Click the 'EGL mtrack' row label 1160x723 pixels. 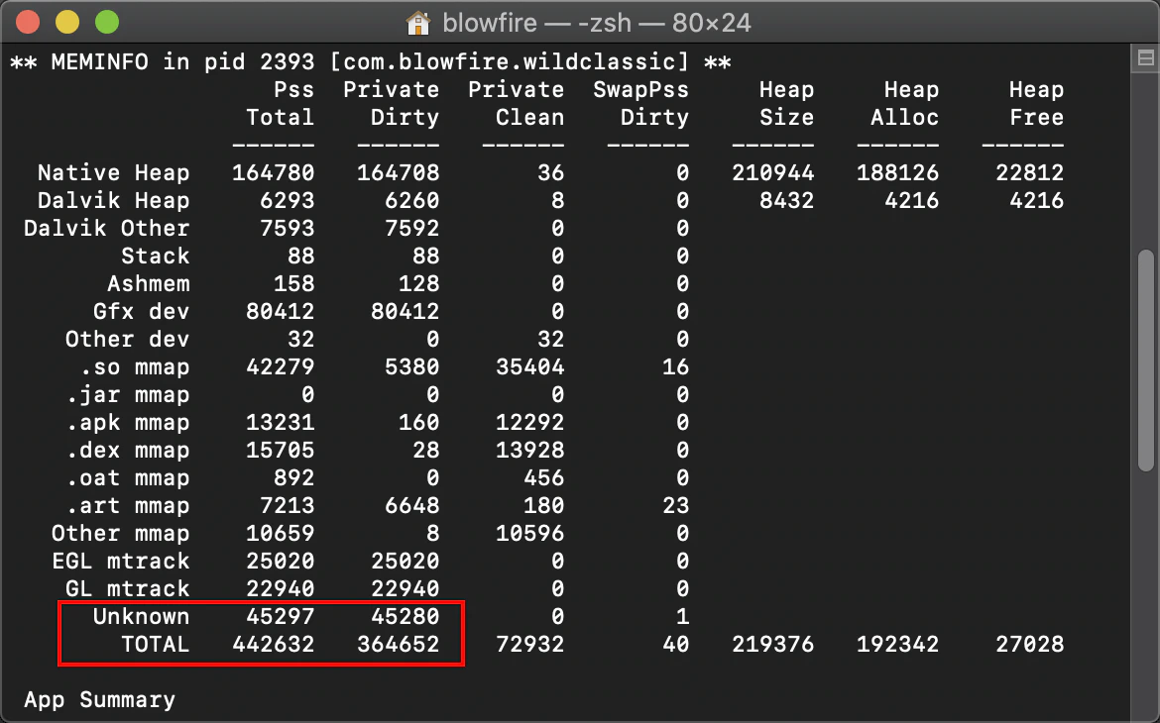tap(121, 561)
